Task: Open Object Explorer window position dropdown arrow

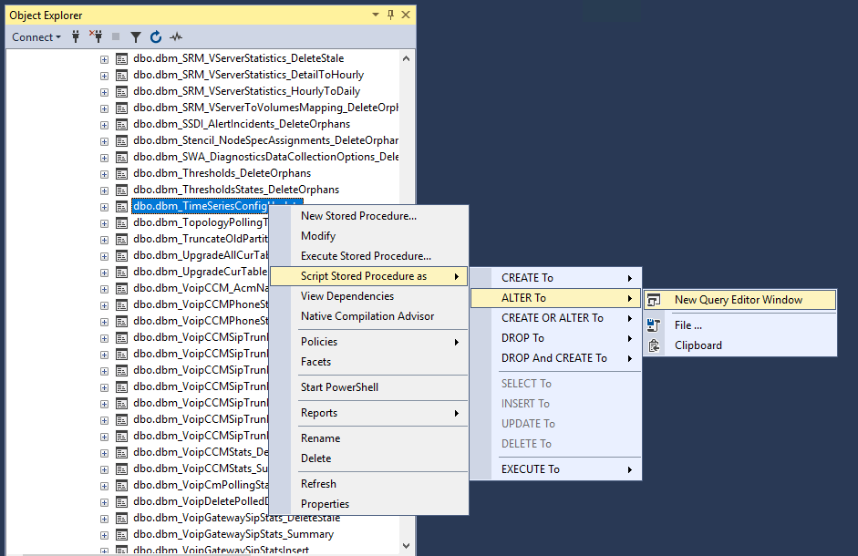Action: (376, 15)
